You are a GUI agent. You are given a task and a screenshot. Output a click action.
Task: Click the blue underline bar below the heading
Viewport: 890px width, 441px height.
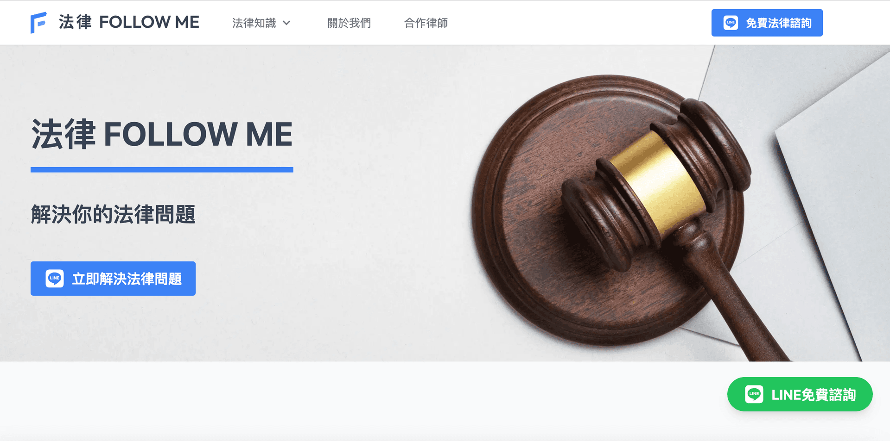[162, 170]
